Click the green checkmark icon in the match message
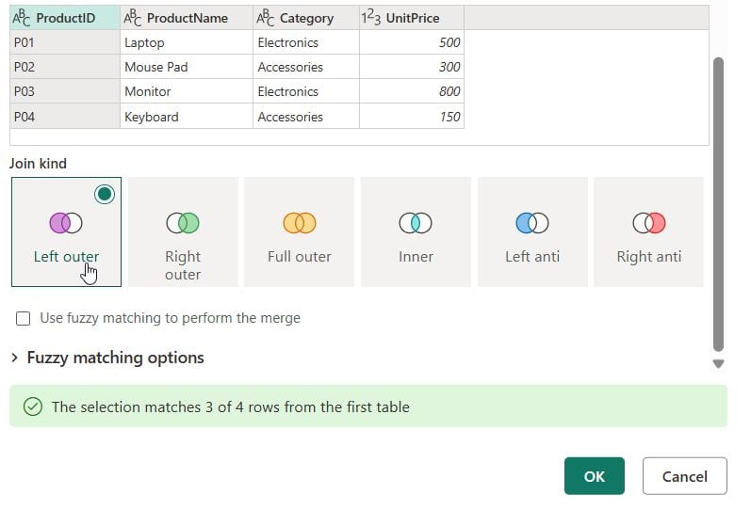The width and height of the screenshot is (751, 510). click(x=33, y=406)
